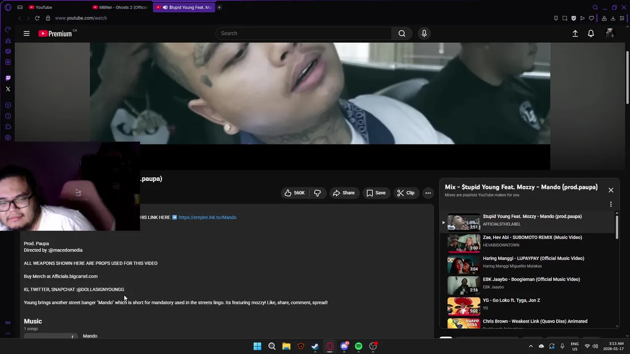Open the Opera GX main menu logo
The width and height of the screenshot is (630, 354).
click(x=8, y=7)
